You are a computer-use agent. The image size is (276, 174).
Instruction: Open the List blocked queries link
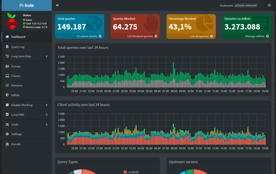click(135, 36)
